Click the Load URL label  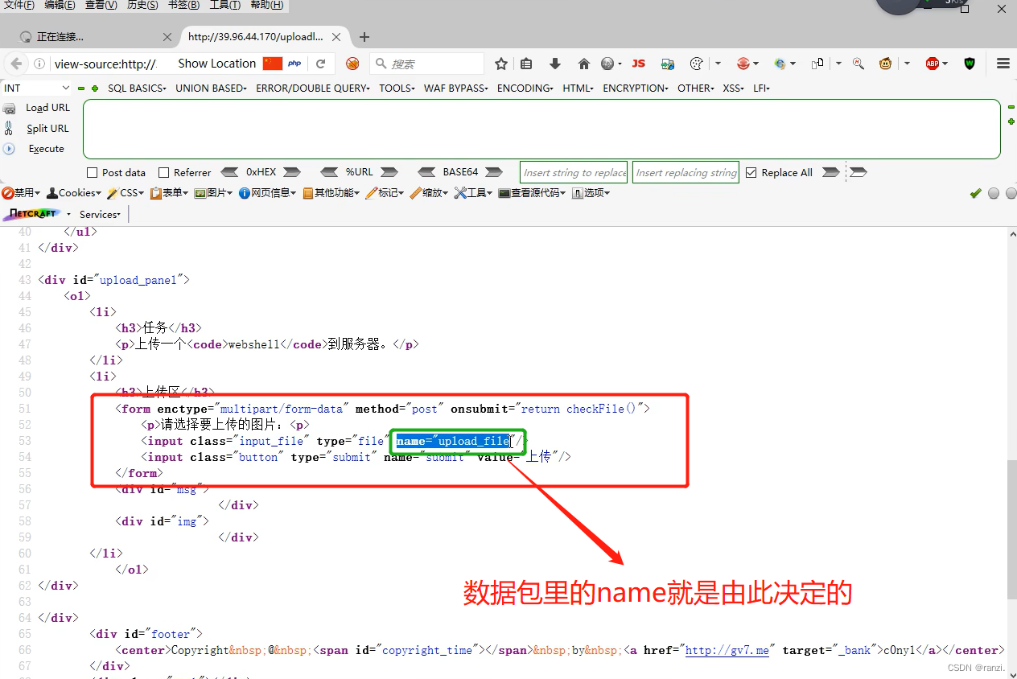click(47, 108)
